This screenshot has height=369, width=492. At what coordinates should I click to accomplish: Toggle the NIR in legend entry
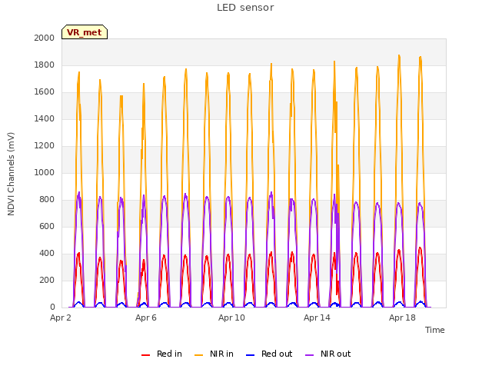[x=214, y=354]
